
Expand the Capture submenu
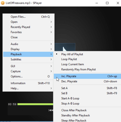[x=29, y=71]
